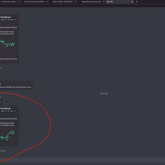
Task: Click lower embed heading Let's find out!
Action: point(6,109)
